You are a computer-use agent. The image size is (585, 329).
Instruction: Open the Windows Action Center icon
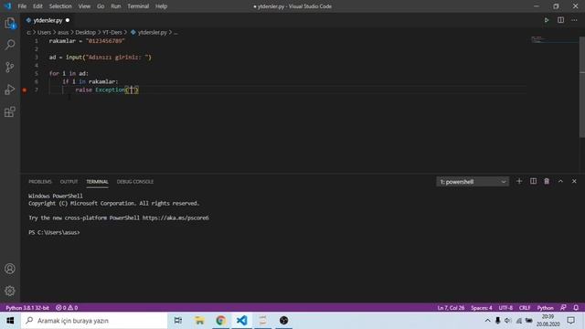570,321
